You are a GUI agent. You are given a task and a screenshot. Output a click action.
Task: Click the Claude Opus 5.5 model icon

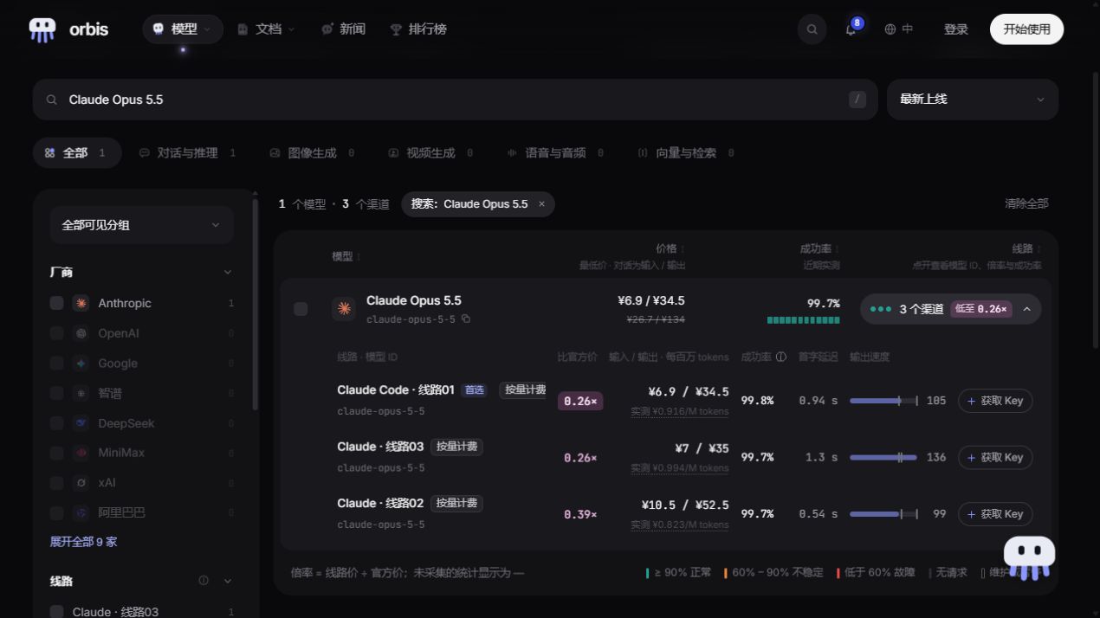point(344,309)
